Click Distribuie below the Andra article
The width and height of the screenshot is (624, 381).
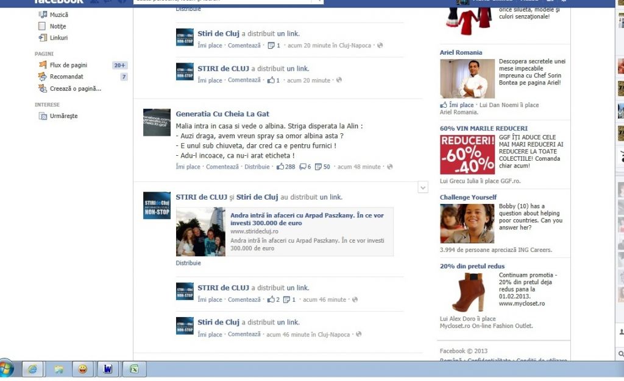tap(188, 263)
